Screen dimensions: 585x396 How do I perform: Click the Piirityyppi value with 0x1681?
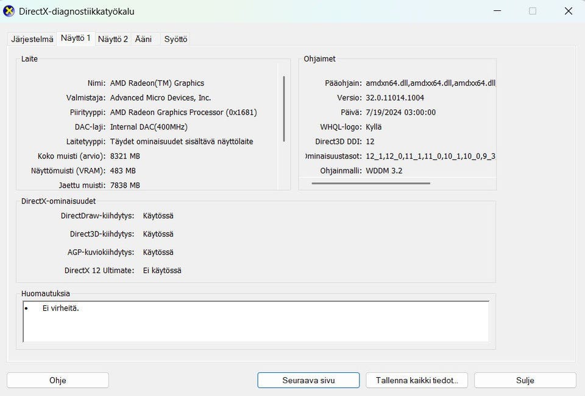click(x=183, y=112)
